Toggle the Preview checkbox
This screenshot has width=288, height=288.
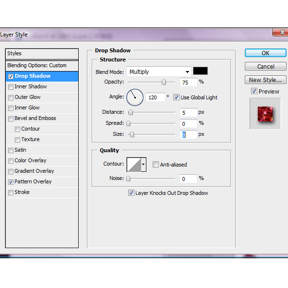(x=254, y=91)
